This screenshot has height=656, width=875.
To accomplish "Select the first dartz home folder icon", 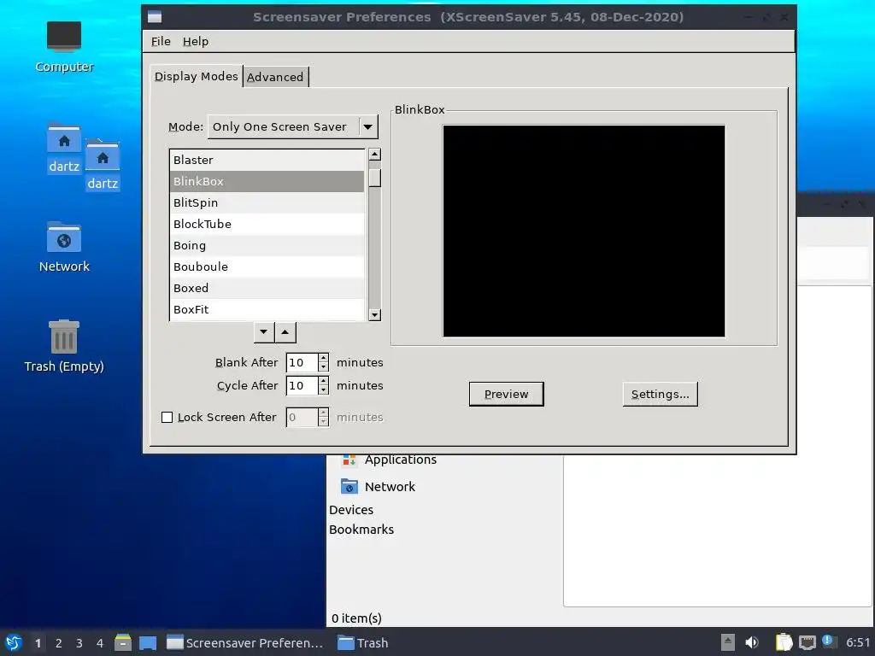I will click(64, 149).
